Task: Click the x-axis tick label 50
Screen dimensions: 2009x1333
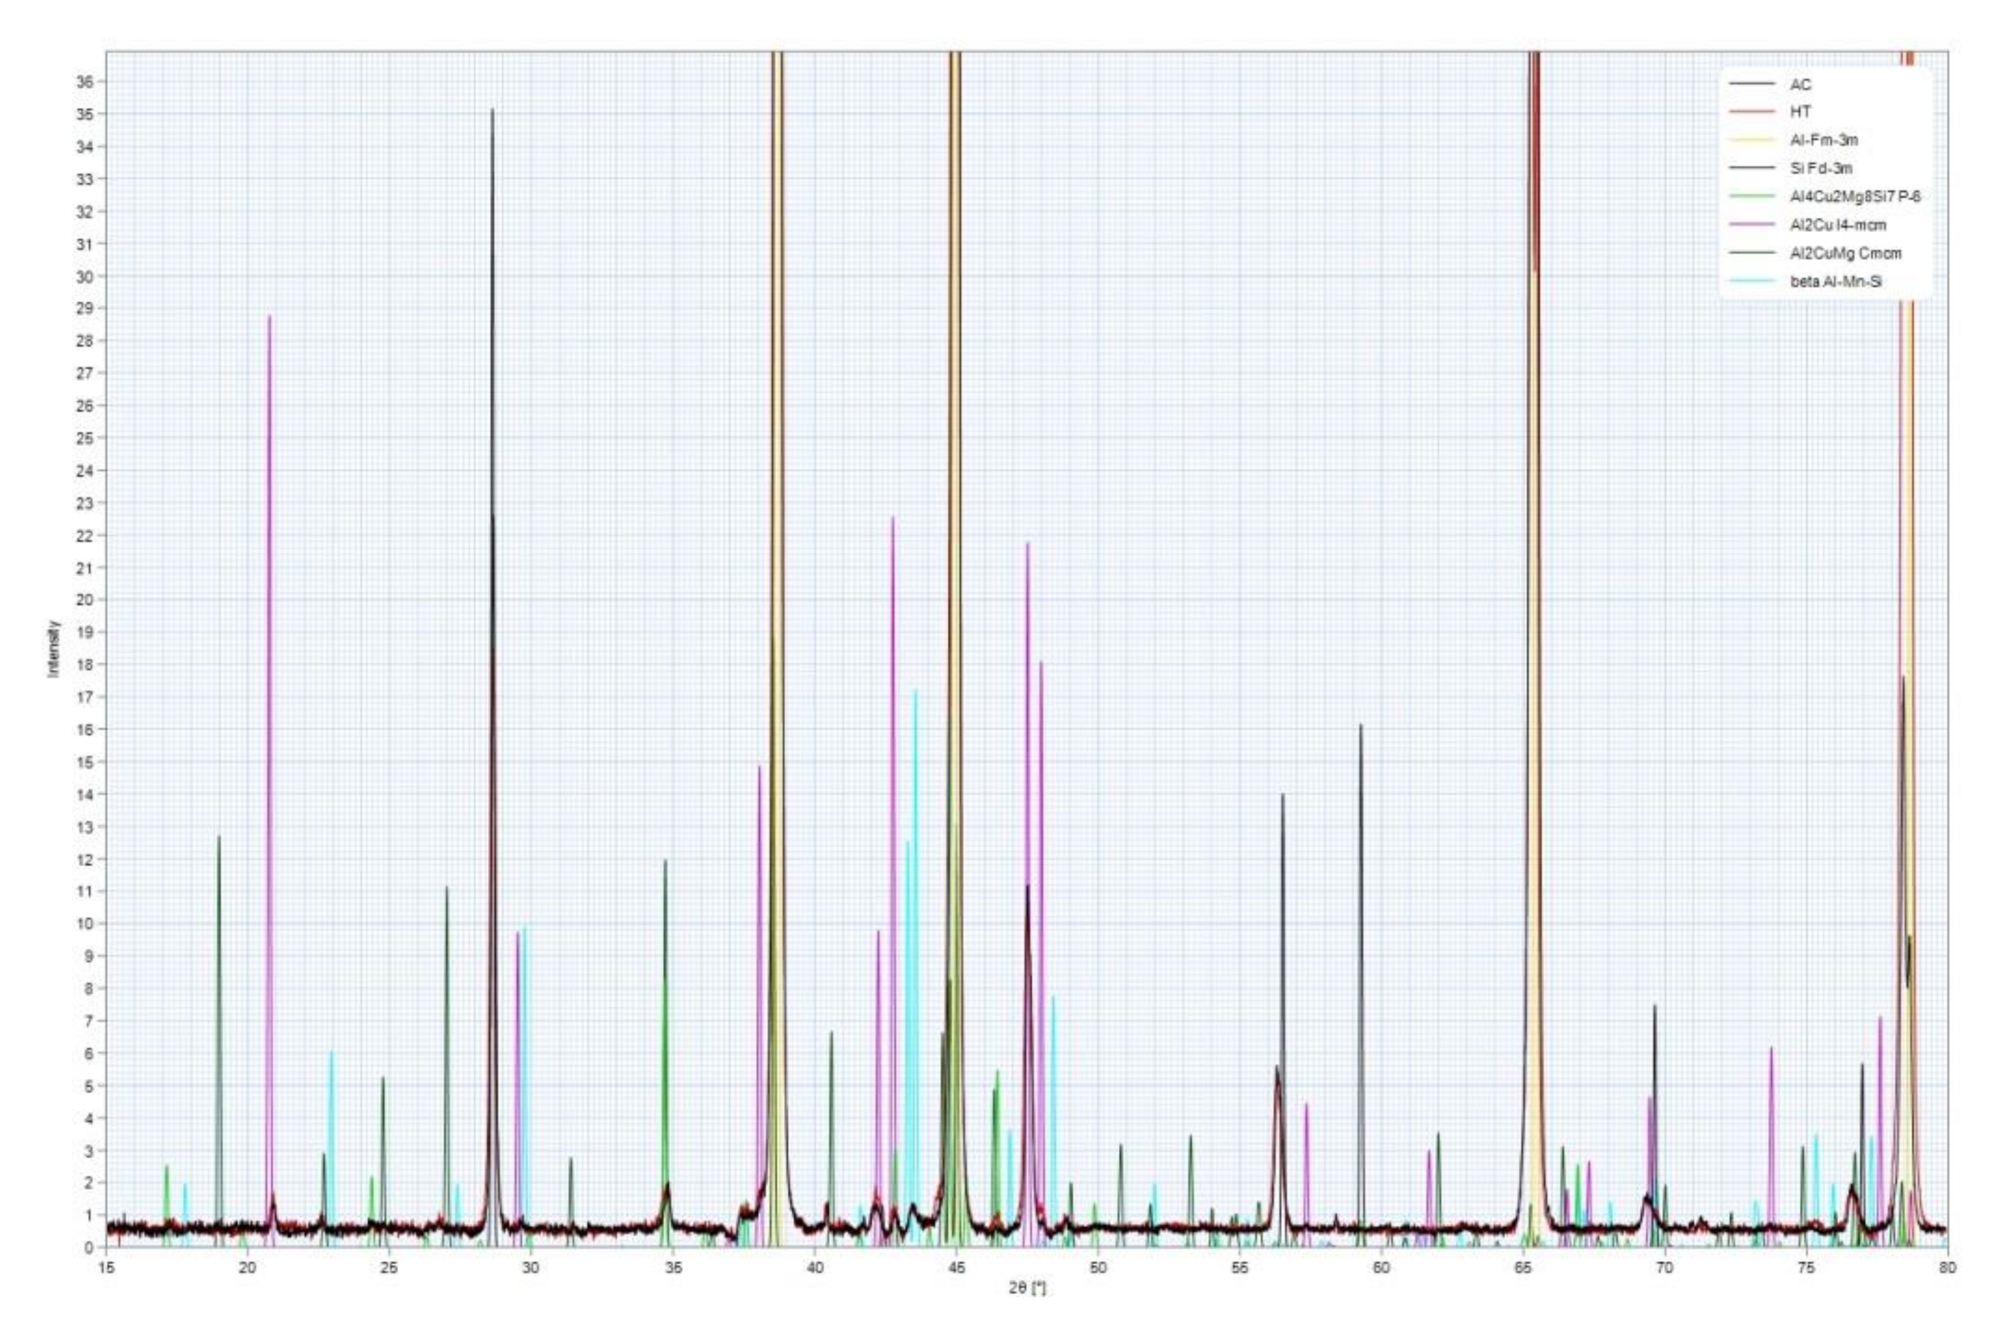Action: point(1098,1268)
